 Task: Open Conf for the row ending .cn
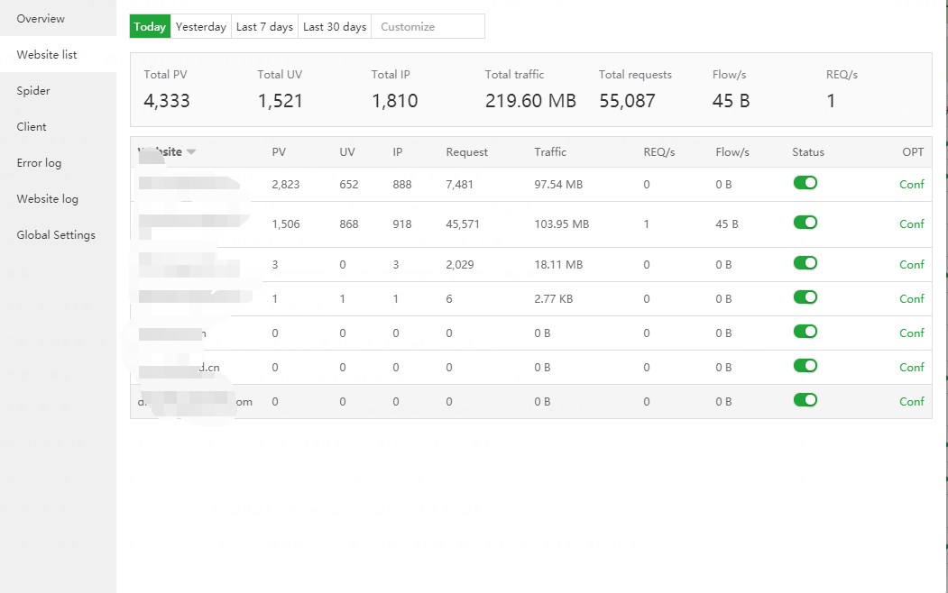click(x=911, y=367)
